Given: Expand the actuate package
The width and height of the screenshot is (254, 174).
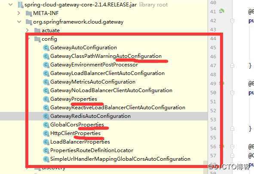Looking at the screenshot, I should [28, 30].
